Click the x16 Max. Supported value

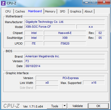point(94,83)
